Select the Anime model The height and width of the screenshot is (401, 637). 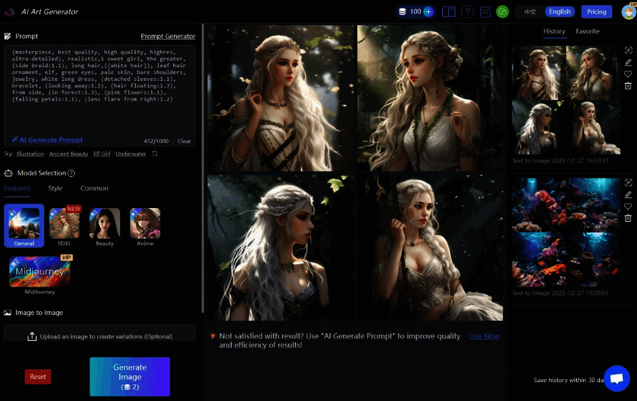pyautogui.click(x=145, y=226)
